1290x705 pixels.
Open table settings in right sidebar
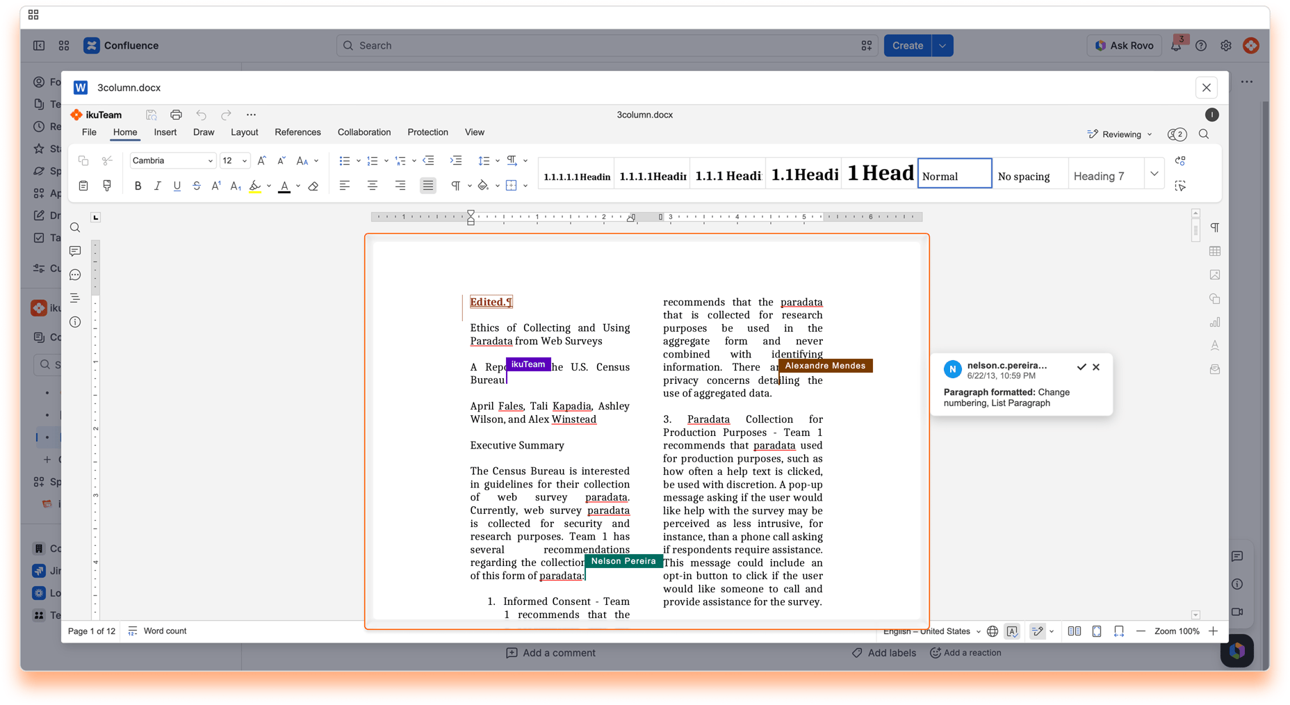click(x=1215, y=251)
